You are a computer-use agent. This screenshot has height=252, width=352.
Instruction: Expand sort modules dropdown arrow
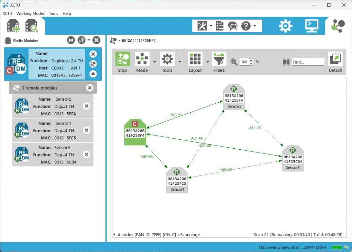89,41
